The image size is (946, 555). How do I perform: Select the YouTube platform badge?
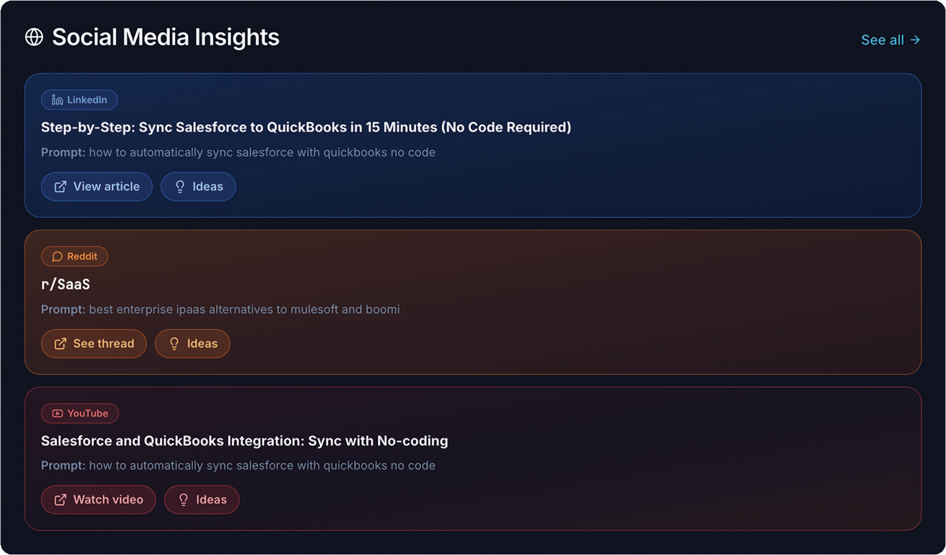click(80, 413)
